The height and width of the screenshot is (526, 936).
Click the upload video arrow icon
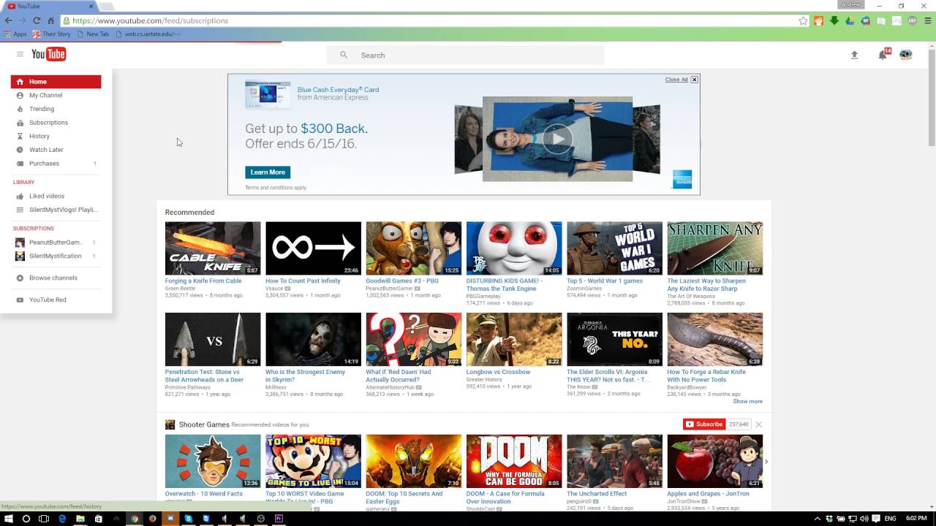[854, 55]
